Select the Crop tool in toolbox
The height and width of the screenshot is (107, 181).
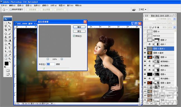click(6, 30)
